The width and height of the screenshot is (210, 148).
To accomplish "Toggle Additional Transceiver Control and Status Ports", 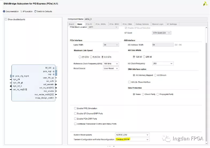I will pyautogui.click(x=75, y=124).
